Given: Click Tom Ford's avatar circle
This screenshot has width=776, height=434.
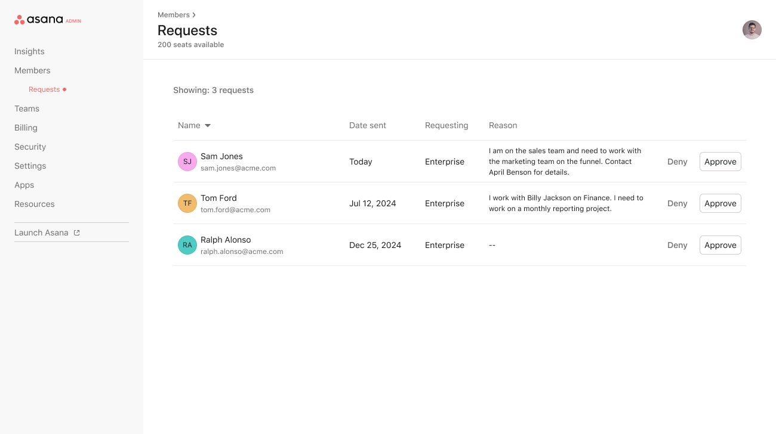Looking at the screenshot, I should [187, 203].
